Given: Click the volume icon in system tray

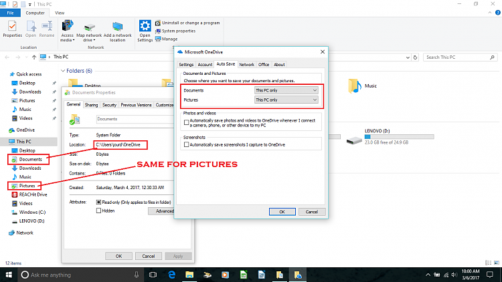Looking at the screenshot, I should pyautogui.click(x=454, y=275).
